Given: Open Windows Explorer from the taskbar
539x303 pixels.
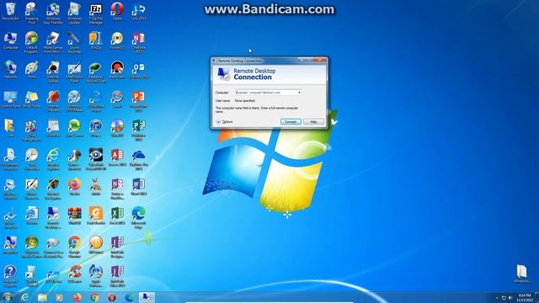Looking at the screenshot, I should pyautogui.click(x=42, y=297).
